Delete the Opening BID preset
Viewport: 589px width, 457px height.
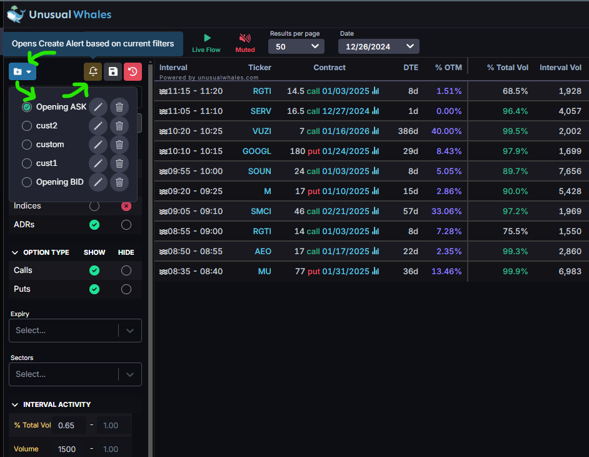(119, 182)
